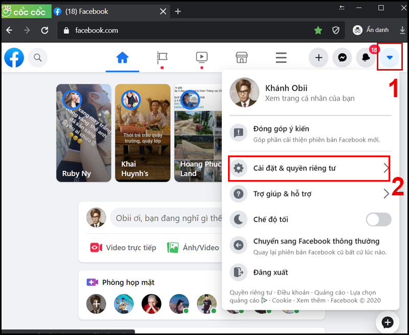Open Facebook search magnifier
Image resolution: width=409 pixels, height=335 pixels.
(x=37, y=57)
